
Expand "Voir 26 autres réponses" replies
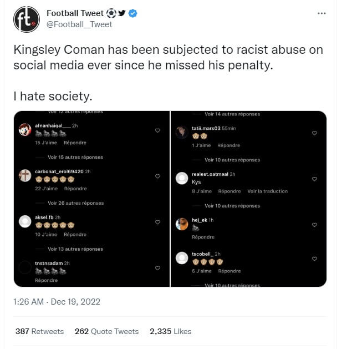75,203
